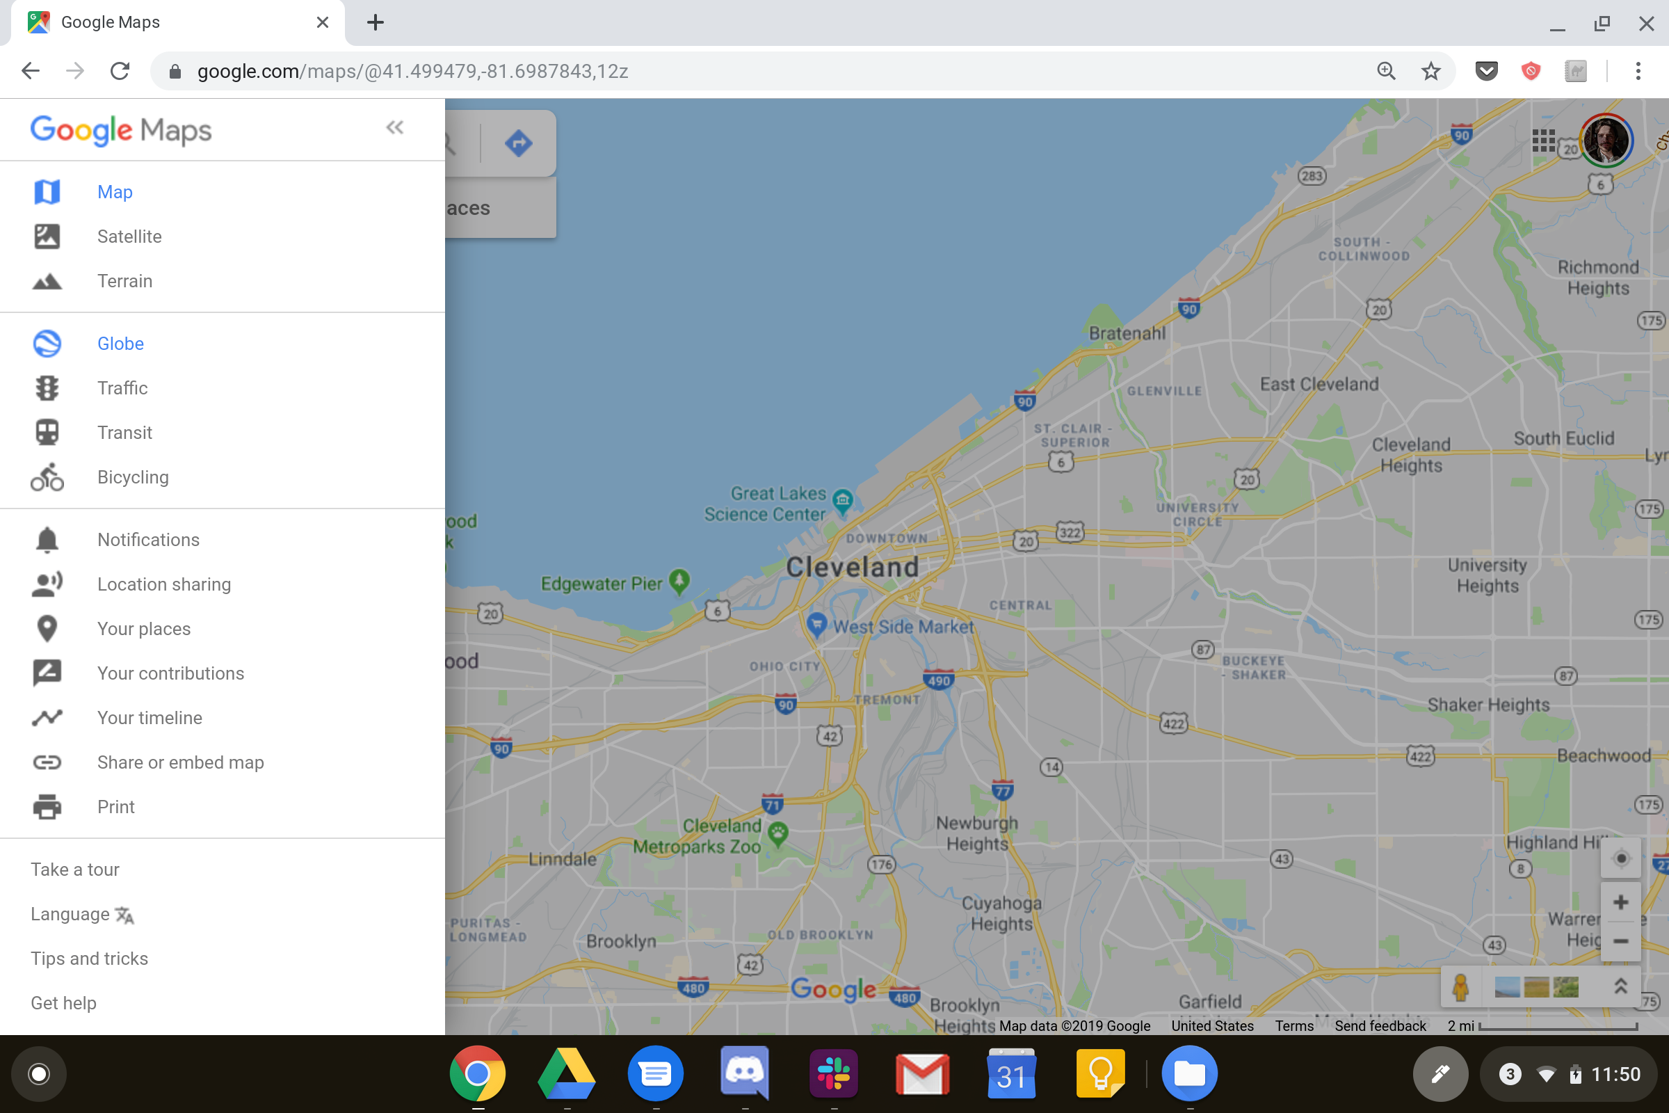Viewport: 1669px width, 1113px height.
Task: Enable the Transit layer
Action: [125, 432]
